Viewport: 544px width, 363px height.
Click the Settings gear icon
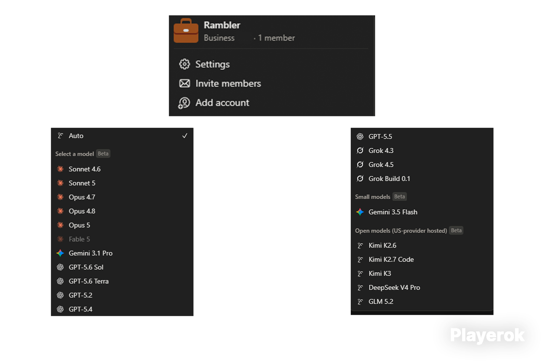(x=184, y=64)
